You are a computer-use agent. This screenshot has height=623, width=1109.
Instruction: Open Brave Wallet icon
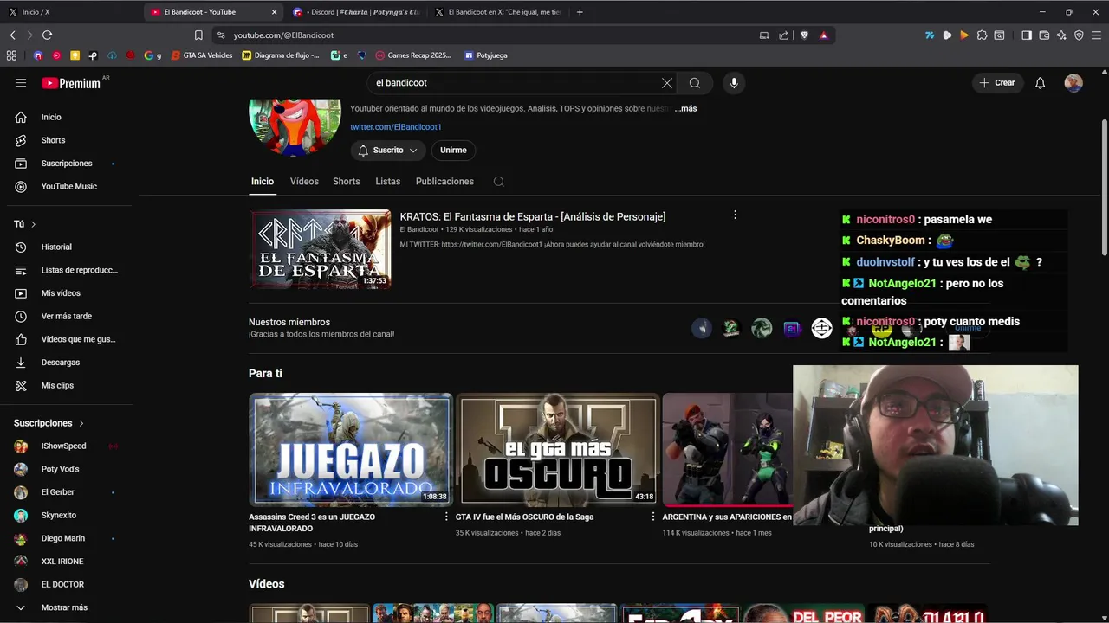point(1044,35)
